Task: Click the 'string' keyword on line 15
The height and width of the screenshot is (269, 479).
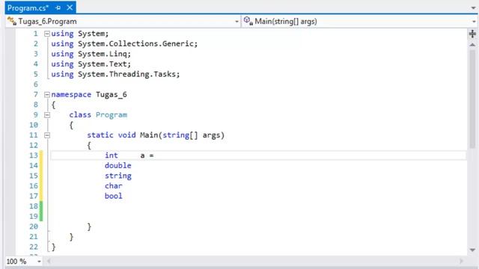Action: (x=118, y=176)
